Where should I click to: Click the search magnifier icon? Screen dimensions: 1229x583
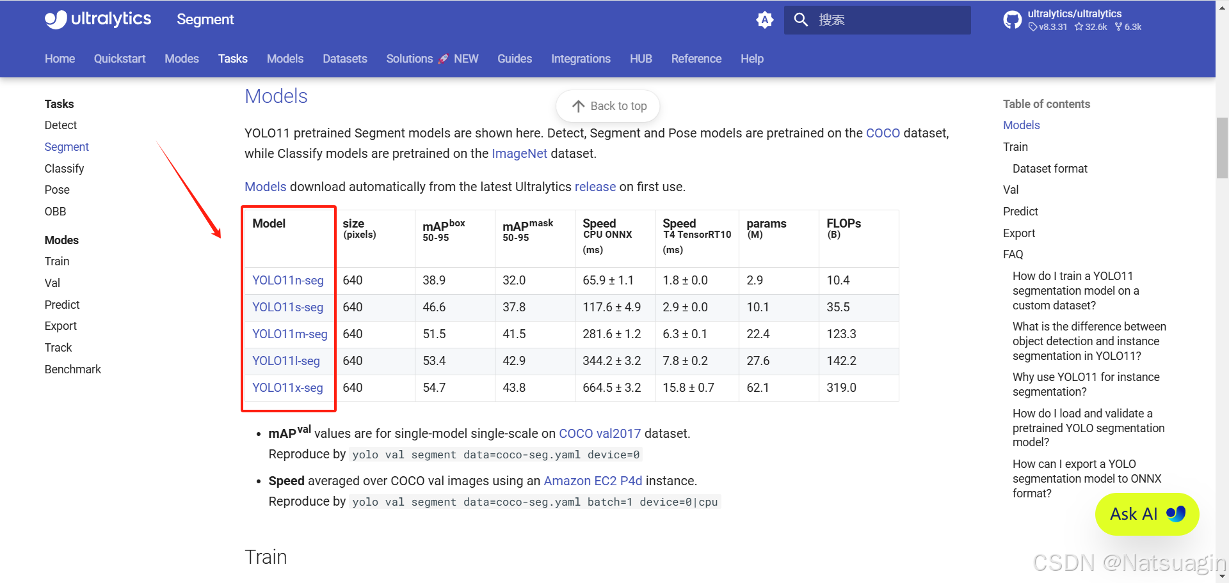(x=801, y=20)
